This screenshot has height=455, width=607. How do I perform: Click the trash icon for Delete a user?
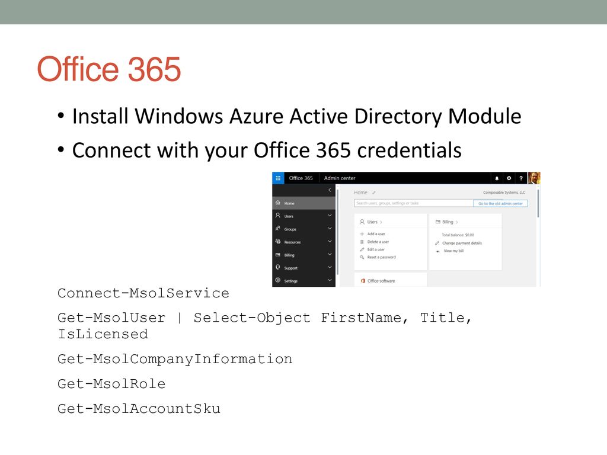[x=362, y=242]
